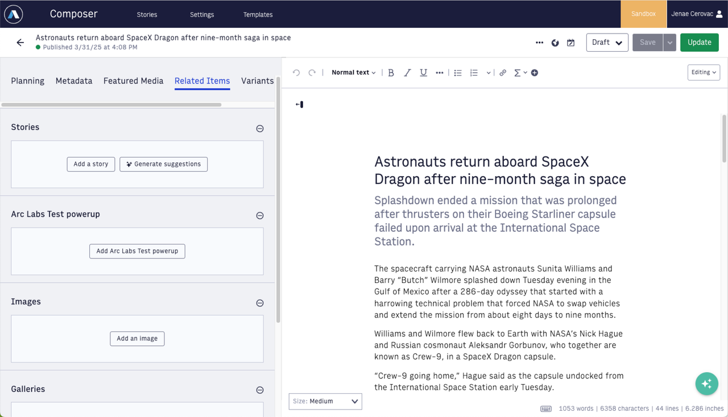Insert a bulleted list

click(458, 73)
